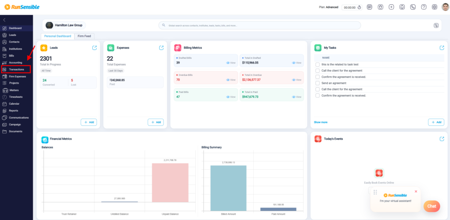
Task: Open Leads card in external view
Action: pos(94,48)
